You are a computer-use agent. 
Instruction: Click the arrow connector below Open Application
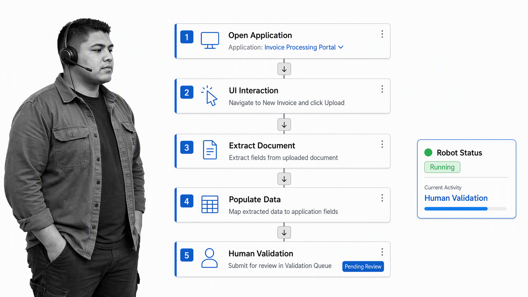tap(284, 69)
